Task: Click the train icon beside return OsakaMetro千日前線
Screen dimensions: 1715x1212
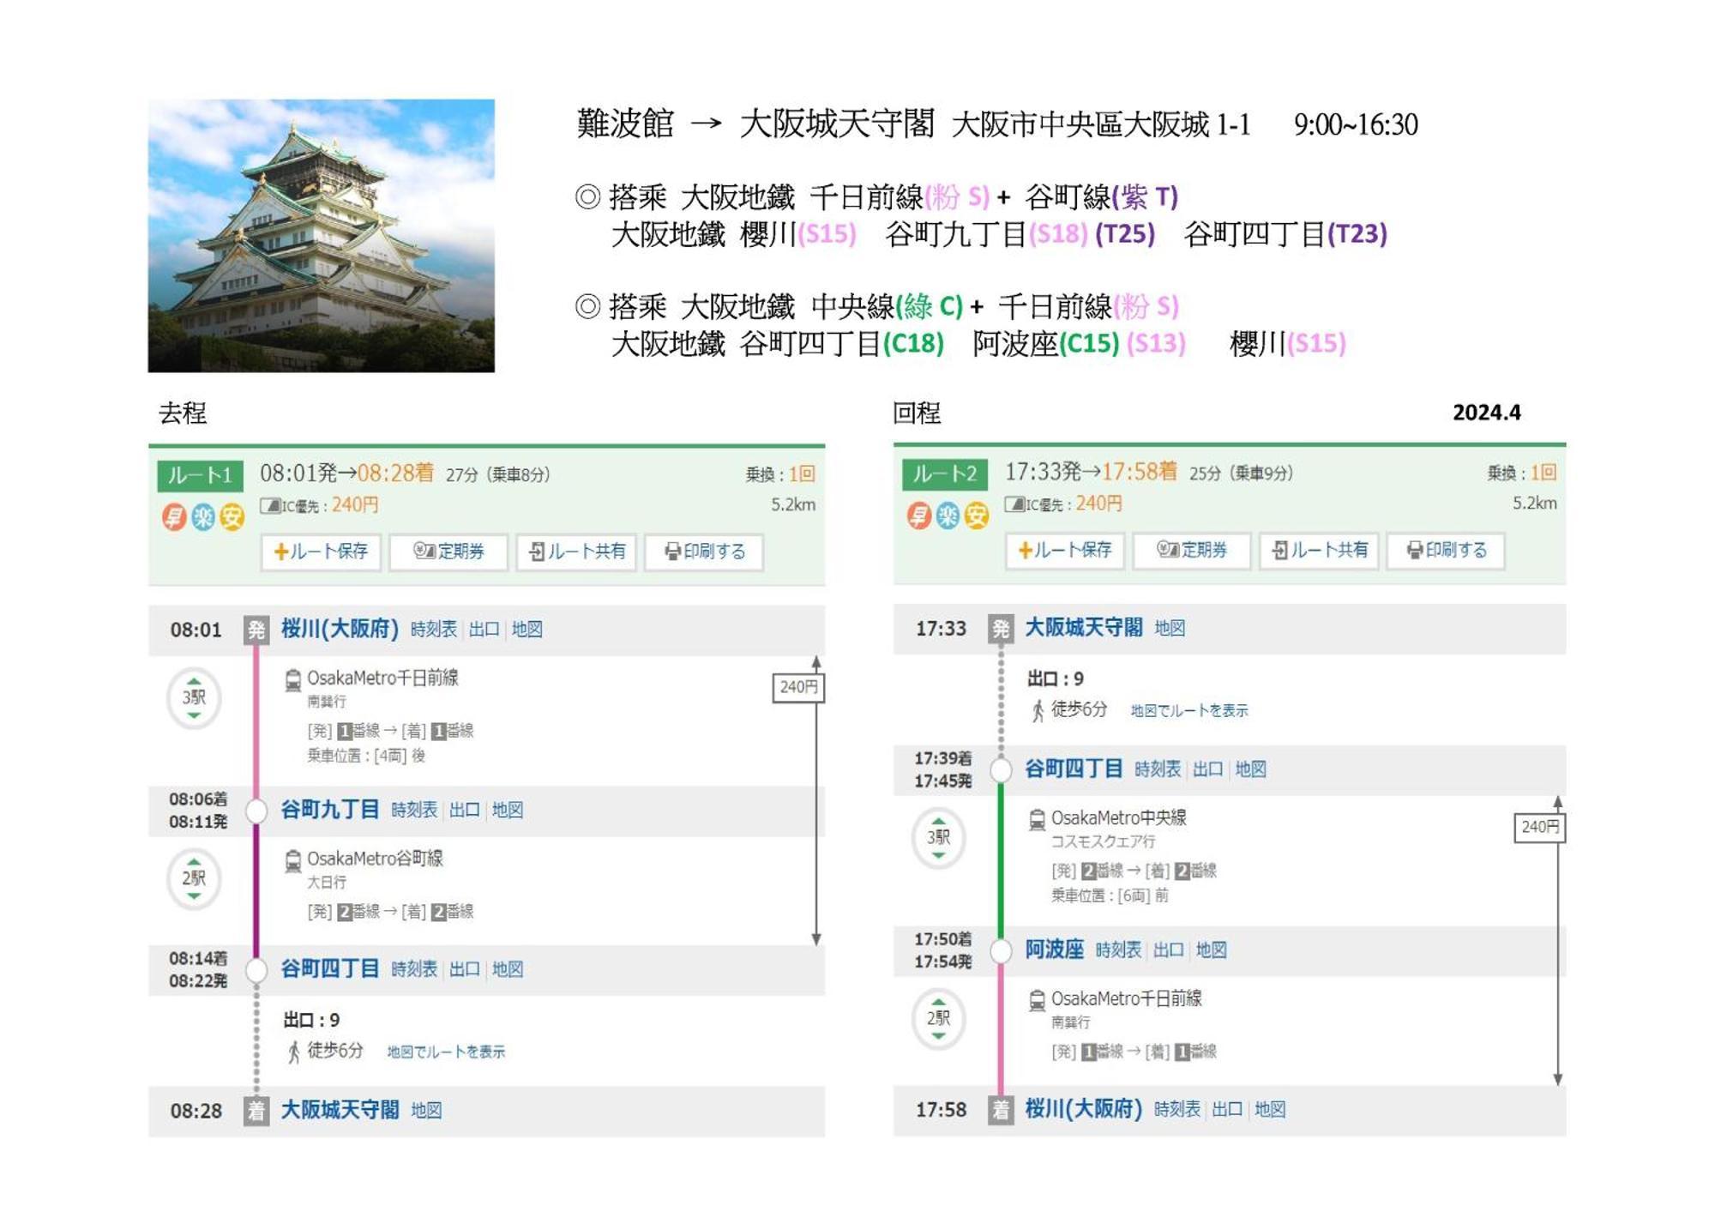Action: point(1037,1000)
